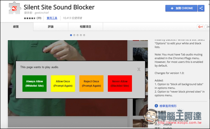Click the G+1 button
210x129 pixels.
[x=200, y=27]
